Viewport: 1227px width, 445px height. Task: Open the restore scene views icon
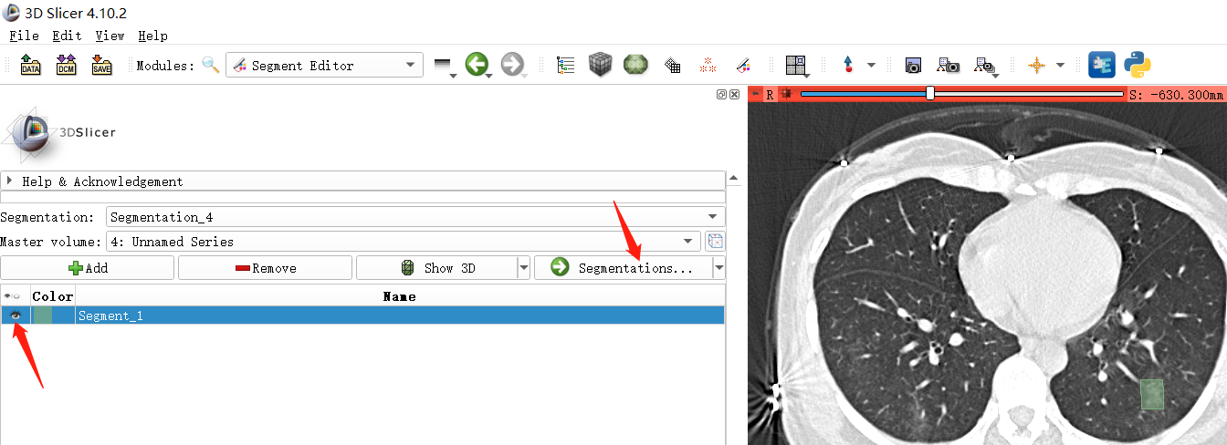point(985,67)
